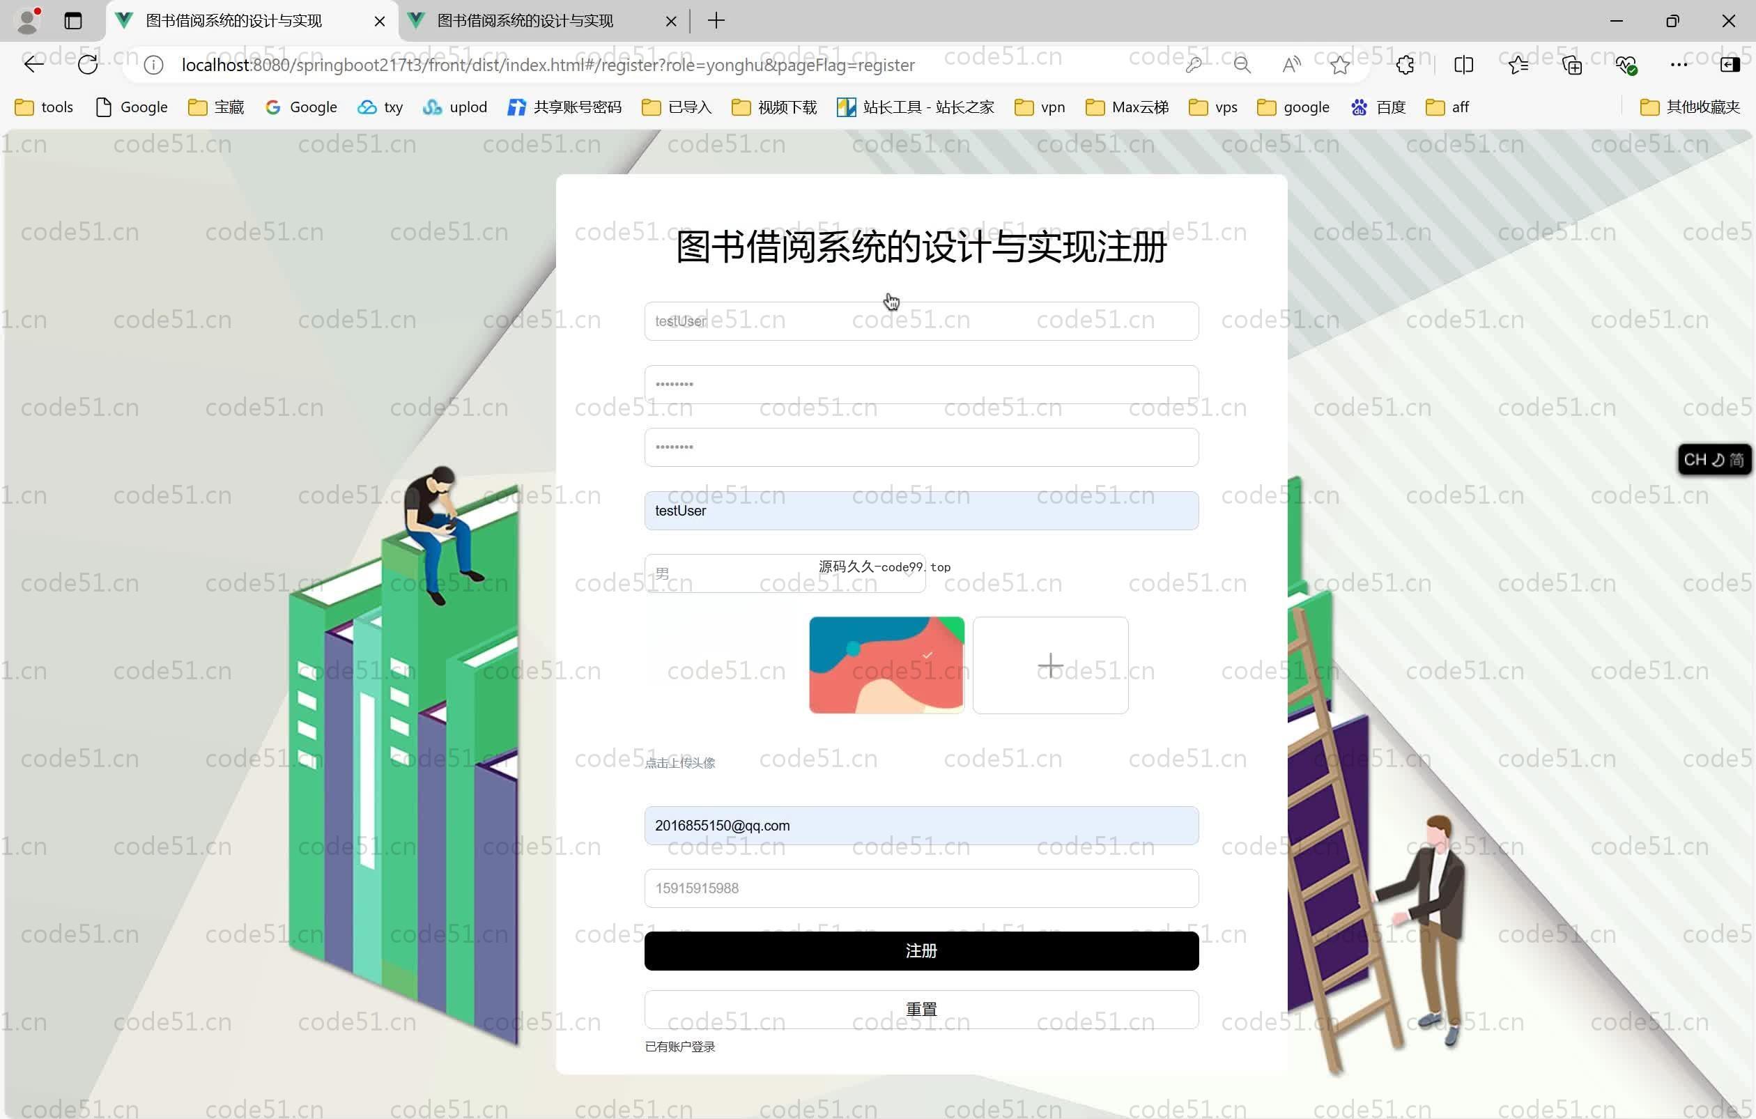Open the uplod bookmark

tap(454, 107)
